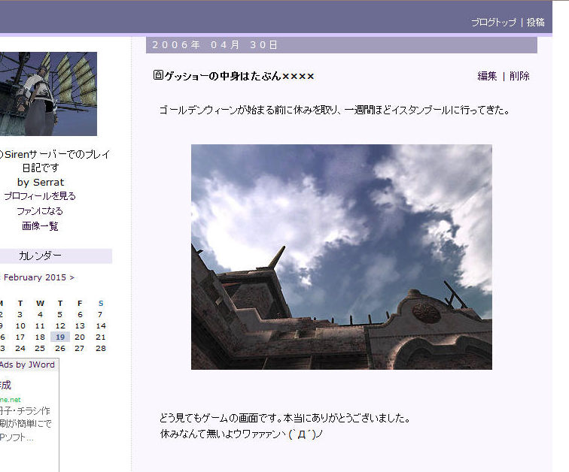Click ファンになる link
Viewport: 569px width, 472px height.
click(40, 211)
